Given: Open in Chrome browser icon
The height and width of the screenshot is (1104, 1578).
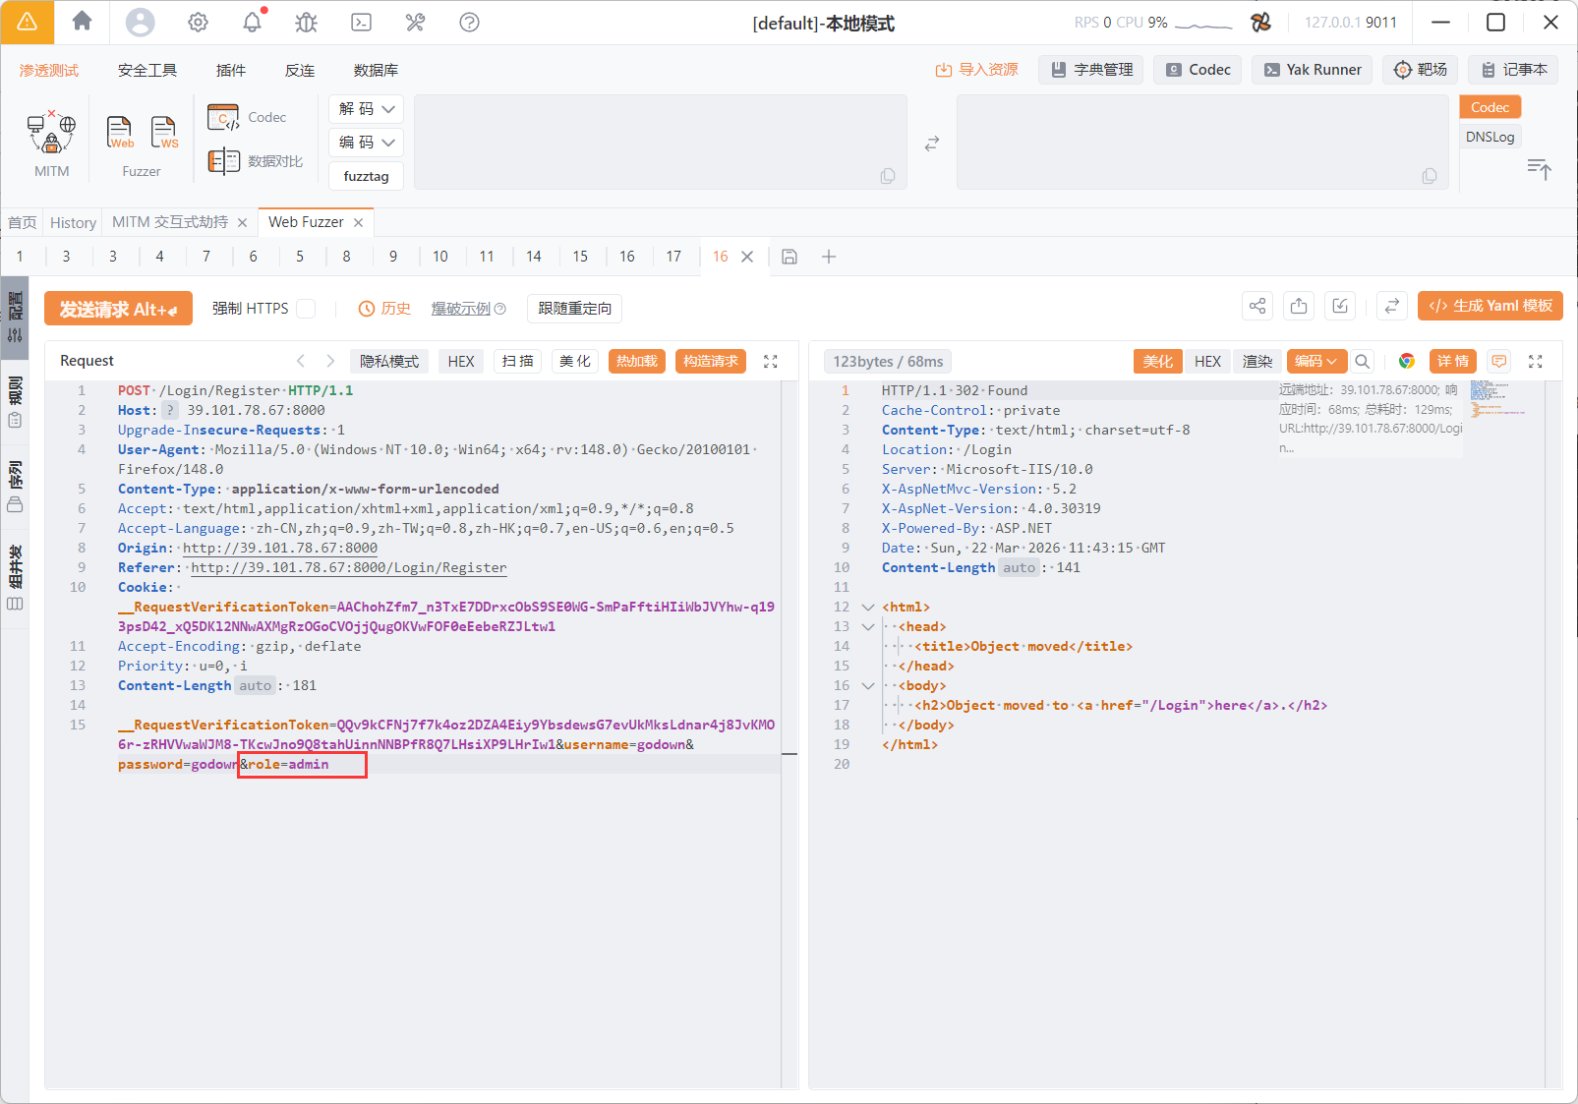Looking at the screenshot, I should pyautogui.click(x=1407, y=362).
